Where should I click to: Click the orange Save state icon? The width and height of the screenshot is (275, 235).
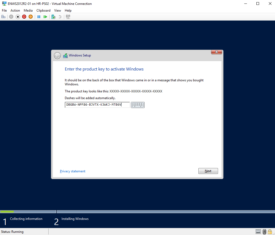[x=31, y=17]
